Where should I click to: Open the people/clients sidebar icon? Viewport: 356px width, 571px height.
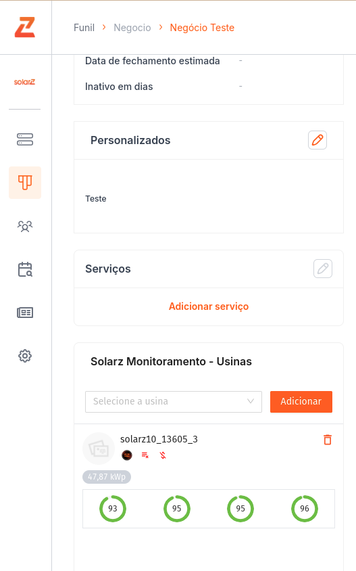coord(25,226)
